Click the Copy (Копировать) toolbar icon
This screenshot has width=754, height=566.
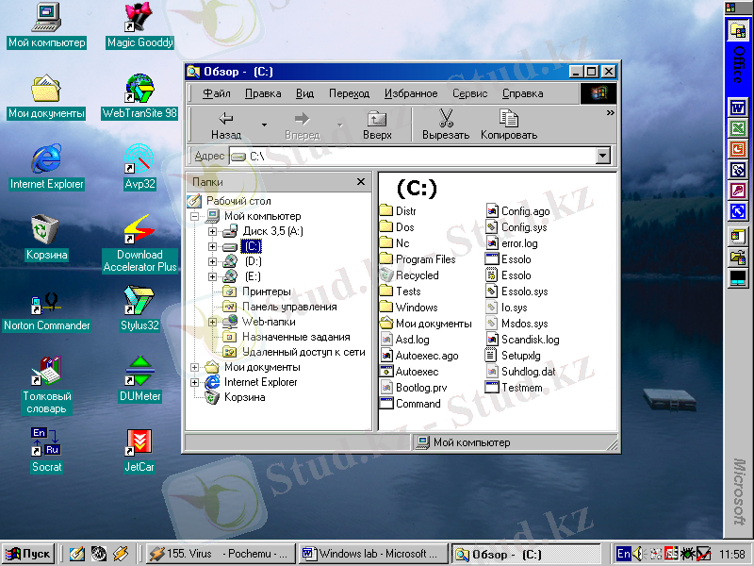click(x=509, y=125)
